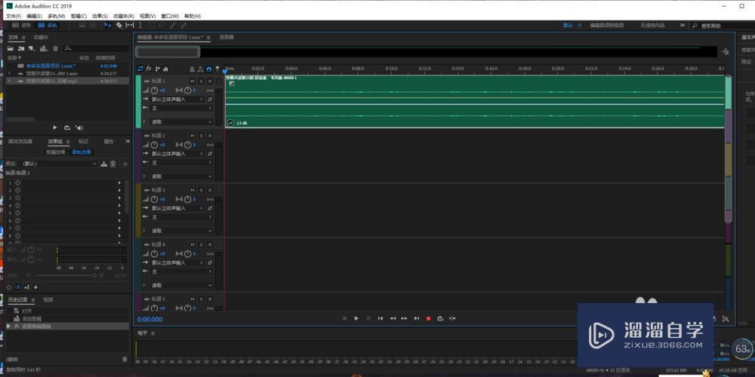This screenshot has width=755, height=377.
Task: Expand the 15_000 1.wav file entry
Action: point(9,73)
